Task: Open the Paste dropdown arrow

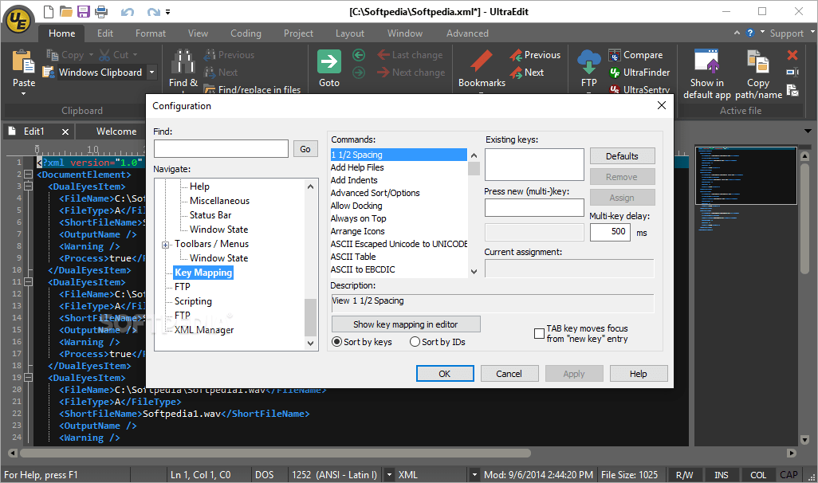Action: point(23,94)
